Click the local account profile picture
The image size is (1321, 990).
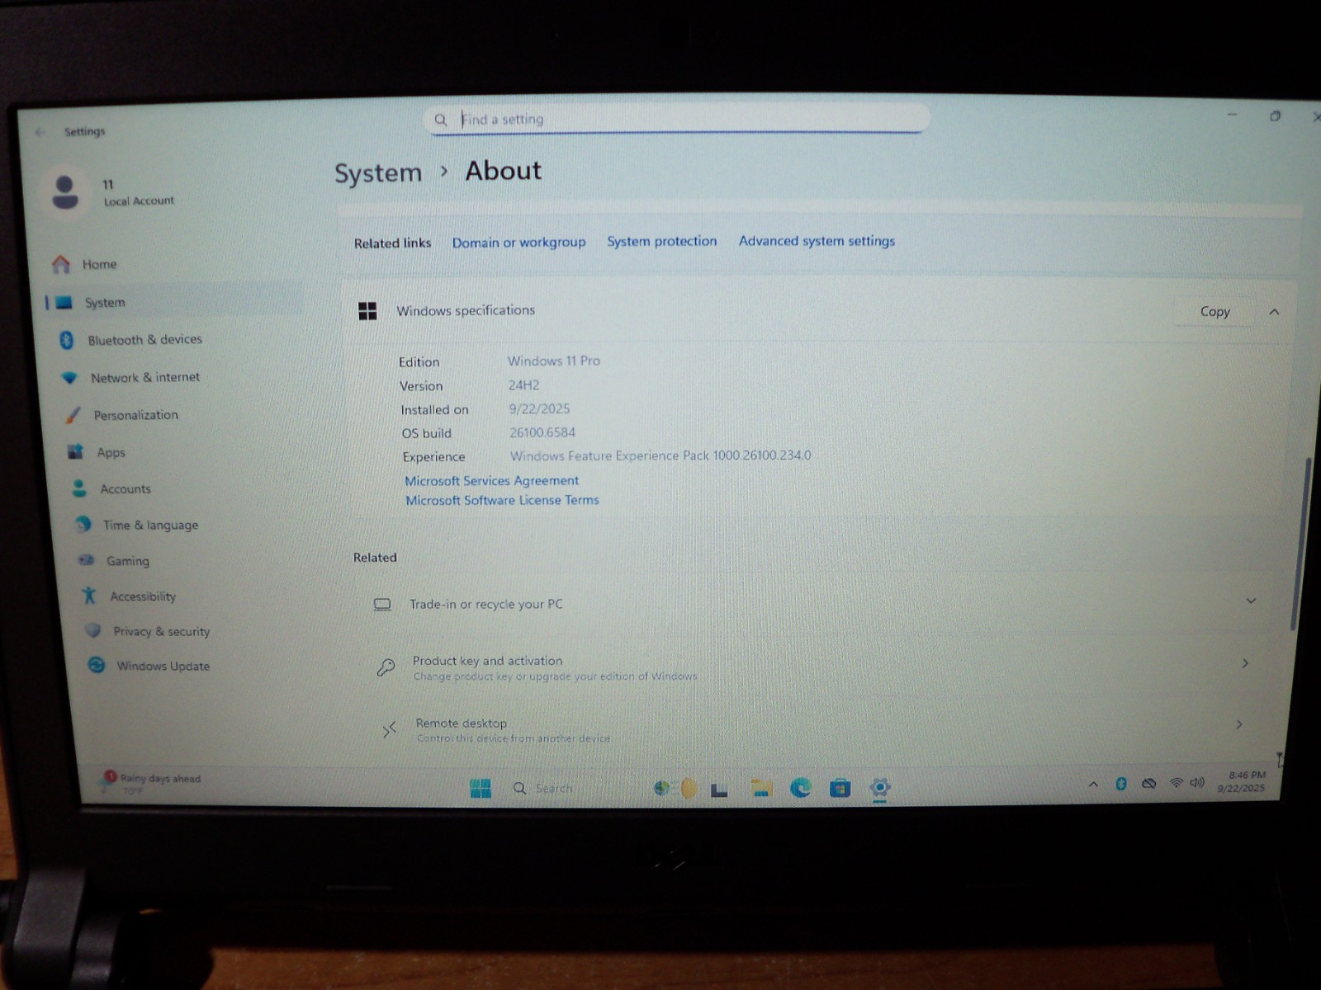point(65,191)
